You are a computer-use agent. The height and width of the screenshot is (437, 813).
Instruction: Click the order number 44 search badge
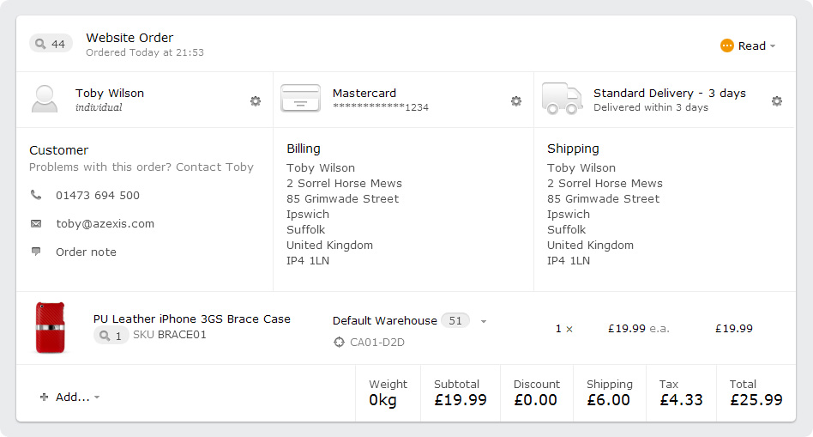[x=51, y=44]
